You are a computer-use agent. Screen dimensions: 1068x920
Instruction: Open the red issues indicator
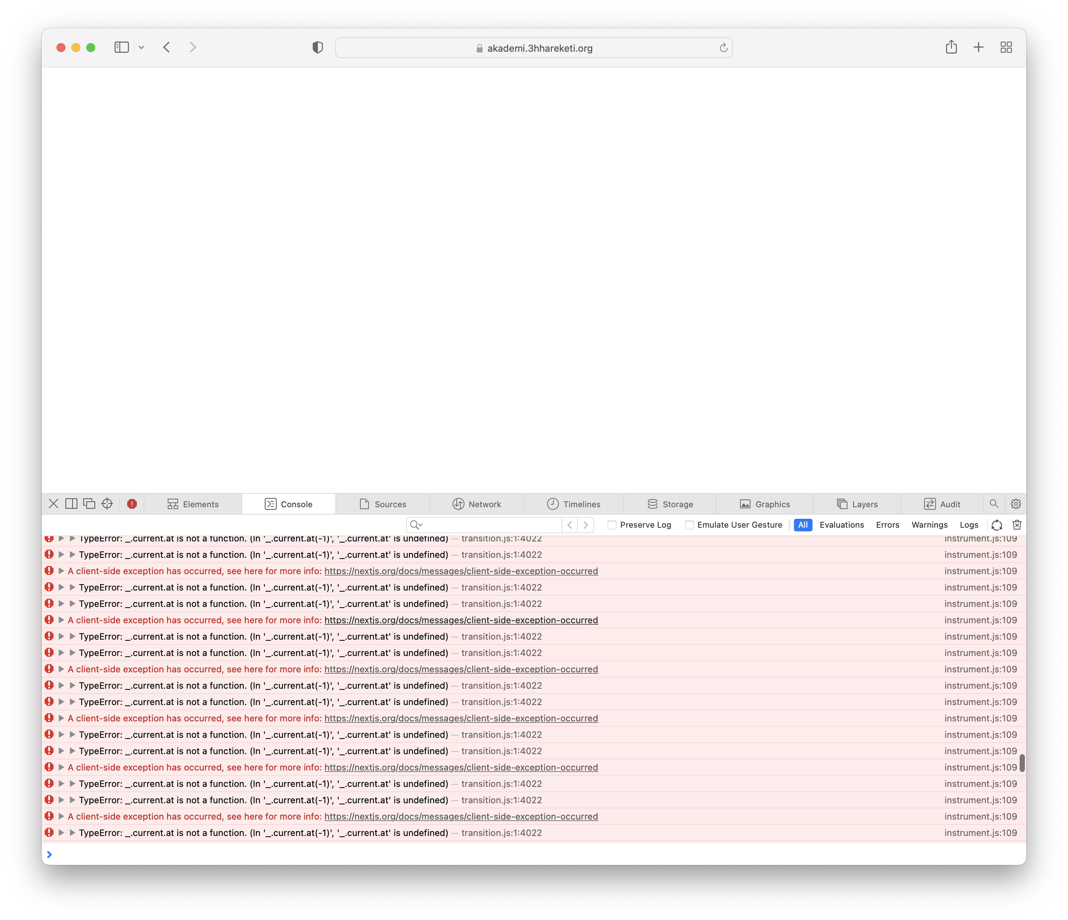132,504
